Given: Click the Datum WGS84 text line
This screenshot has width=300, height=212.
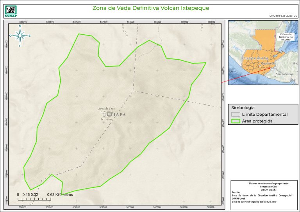Looking at the screenshot, I should (x=263, y=189).
